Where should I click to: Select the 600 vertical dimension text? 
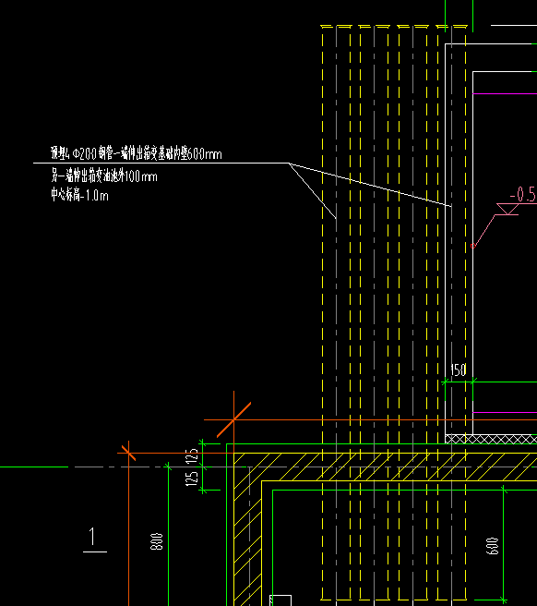click(x=492, y=546)
